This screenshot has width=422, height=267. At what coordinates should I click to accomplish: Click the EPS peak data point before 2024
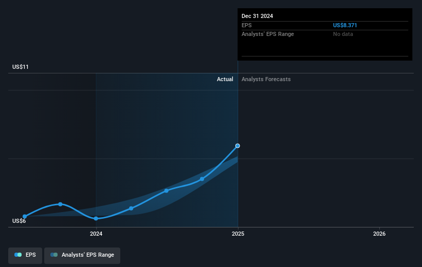pyautogui.click(x=60, y=204)
